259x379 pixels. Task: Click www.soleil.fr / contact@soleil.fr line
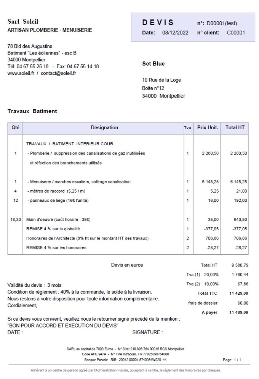42,73
